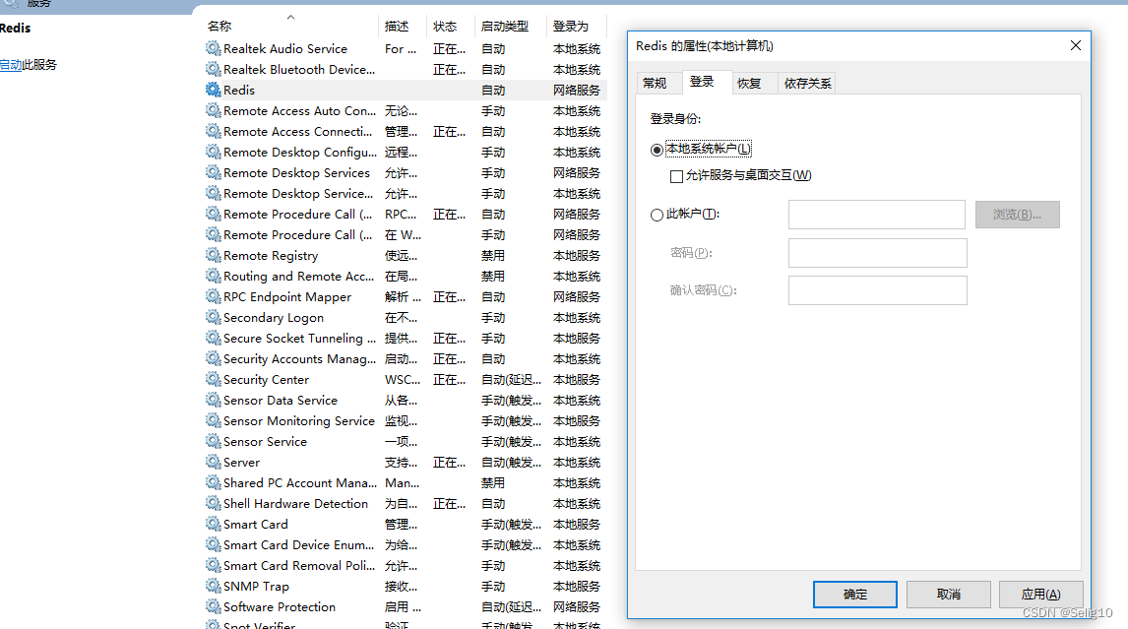Click the Shared PC Account Mana... service icon

[213, 482]
